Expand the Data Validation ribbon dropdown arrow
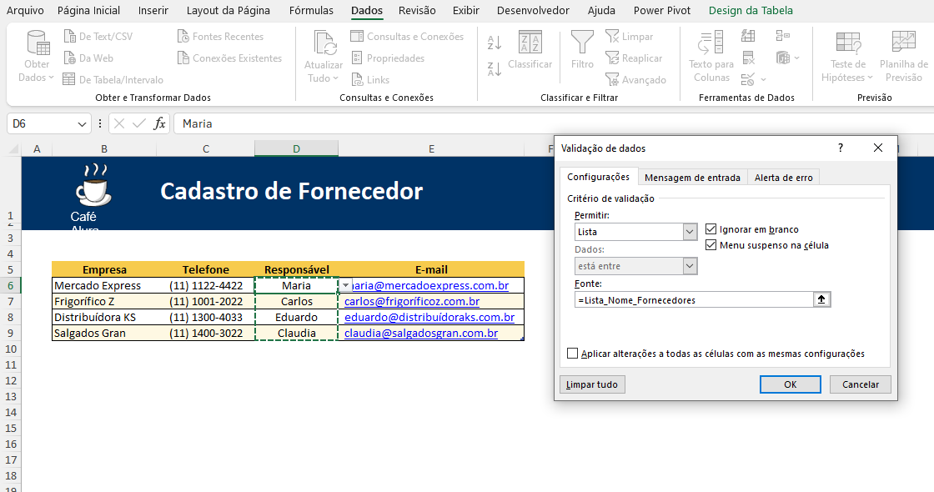934x492 pixels. tap(764, 80)
